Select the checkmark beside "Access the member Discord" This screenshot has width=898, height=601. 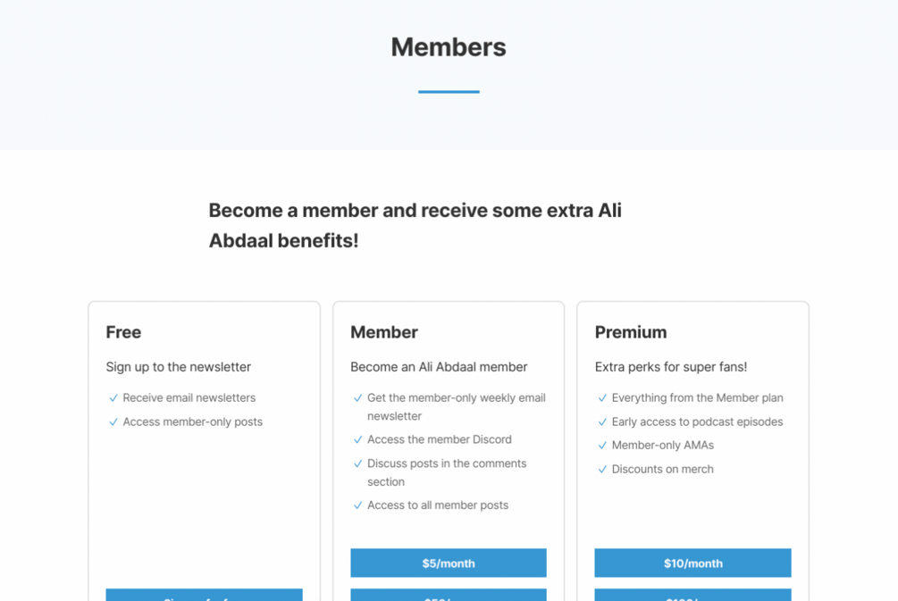[x=358, y=439]
